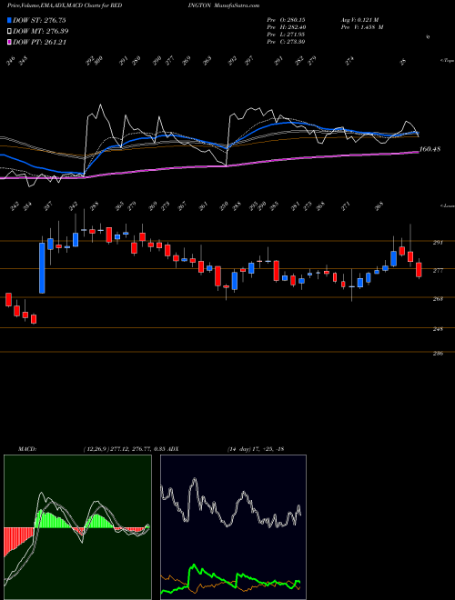
Task: Click the '<Lows' axis label
Action: [x=447, y=206]
